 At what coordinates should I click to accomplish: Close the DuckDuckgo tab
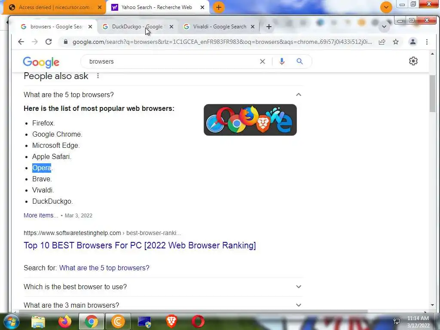tap(171, 27)
